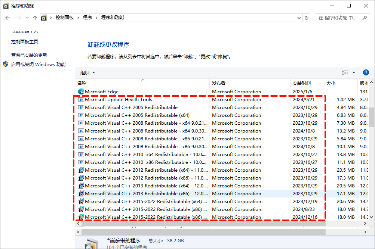
Task: Go up one folder level
Action: pos(35,18)
